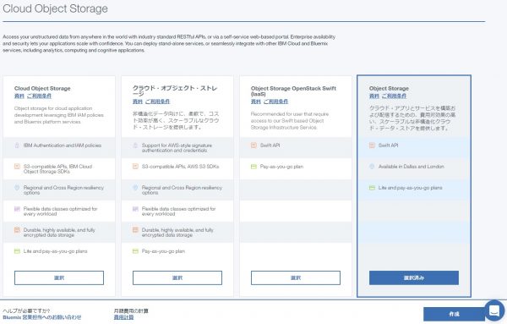Open ご利用条件 link in OpenStack Swift card

(x=275, y=102)
